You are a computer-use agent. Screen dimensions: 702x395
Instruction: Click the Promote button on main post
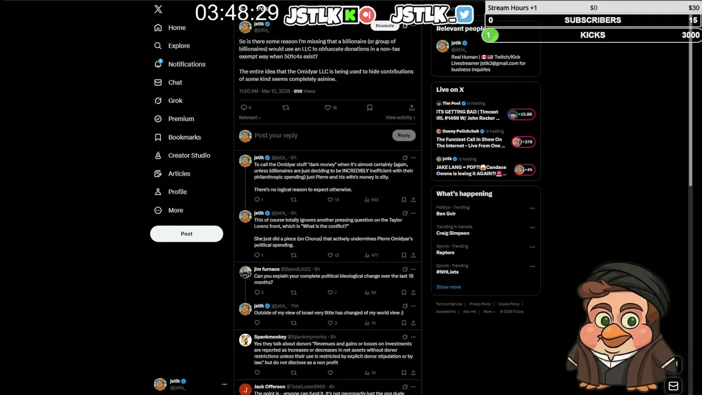pos(385,26)
